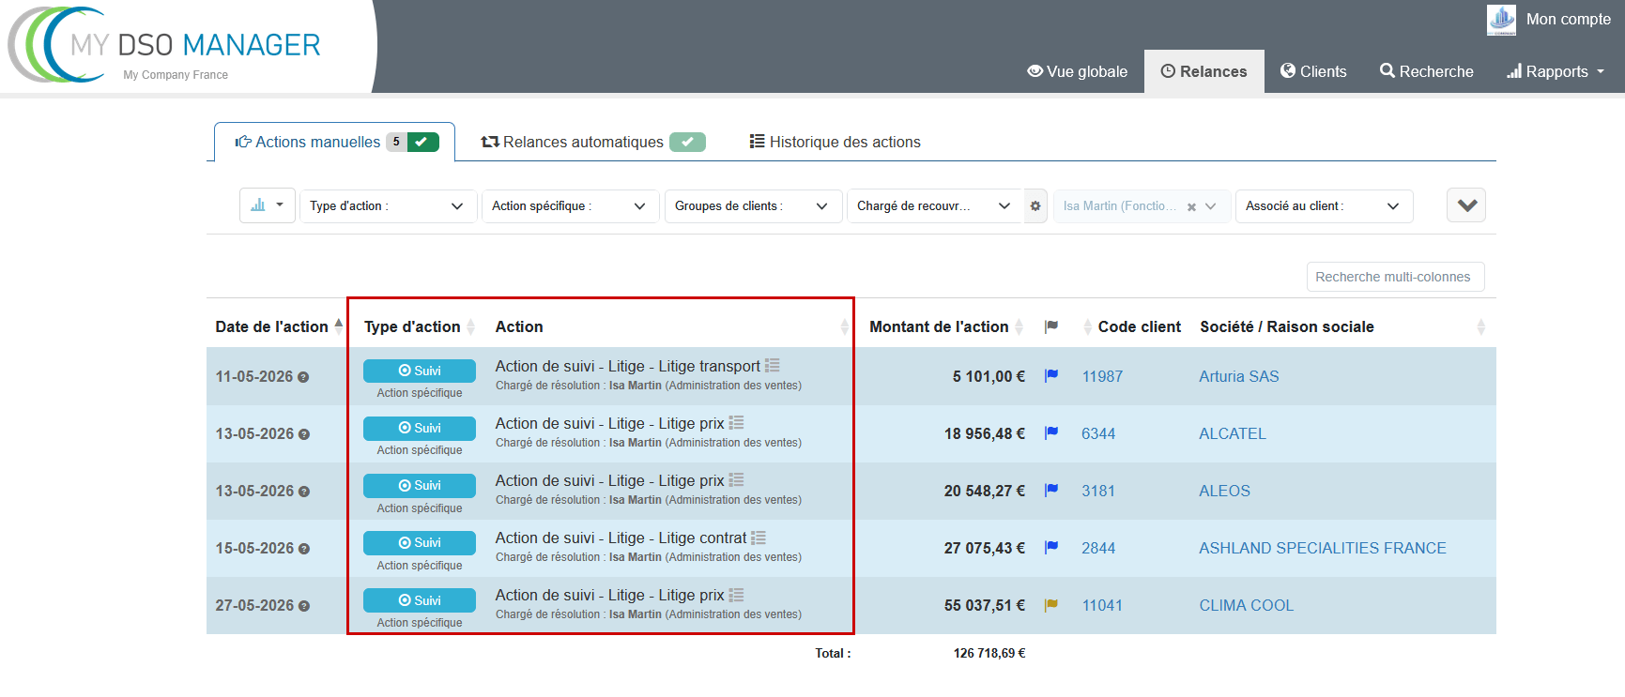The width and height of the screenshot is (1625, 697).
Task: Sort by Action column arrows
Action: (844, 326)
